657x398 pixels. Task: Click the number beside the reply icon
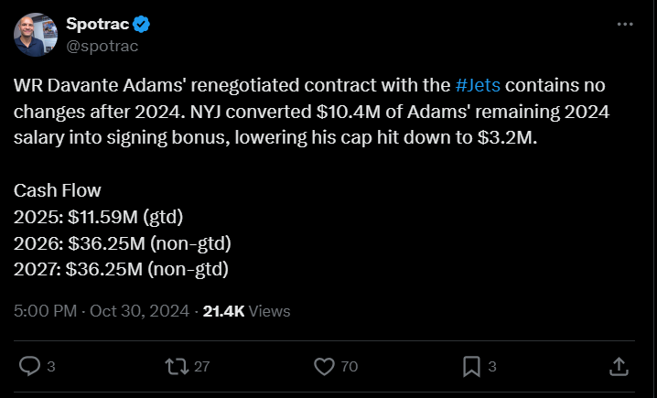pos(51,367)
